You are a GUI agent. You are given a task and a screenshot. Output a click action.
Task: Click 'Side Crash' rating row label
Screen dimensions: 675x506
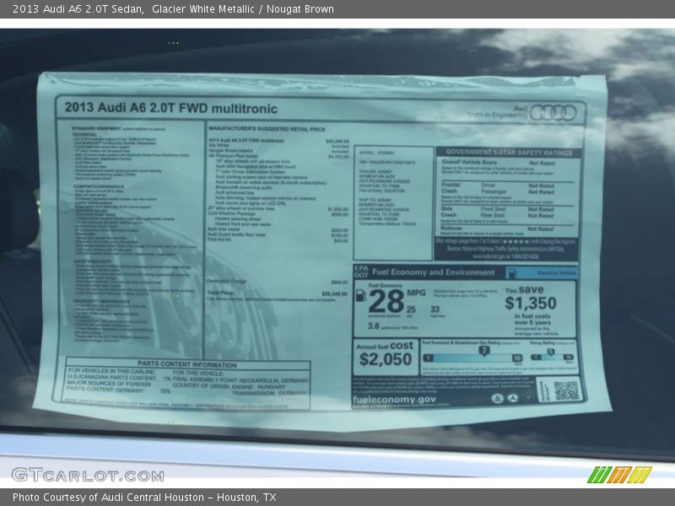tap(448, 212)
